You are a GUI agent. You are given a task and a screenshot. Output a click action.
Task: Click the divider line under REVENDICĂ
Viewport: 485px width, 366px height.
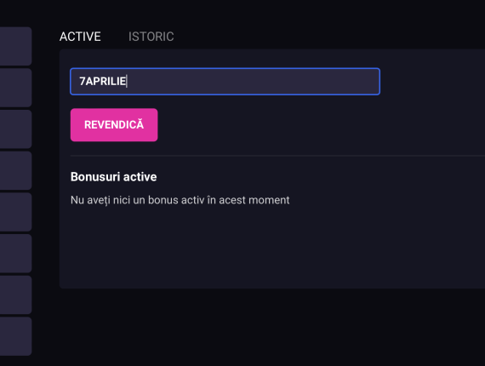point(277,156)
